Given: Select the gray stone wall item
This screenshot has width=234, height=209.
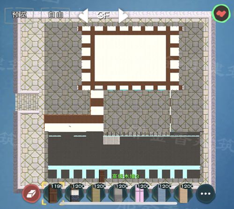Looking at the screenshot, I should click(118, 194).
